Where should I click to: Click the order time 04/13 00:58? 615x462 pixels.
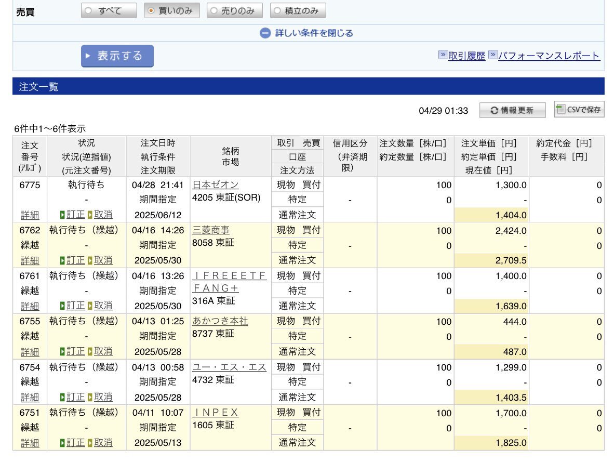158,367
